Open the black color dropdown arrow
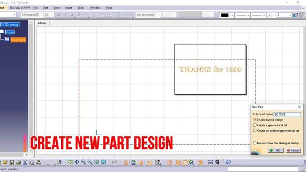The image size is (306, 172). [232, 15]
